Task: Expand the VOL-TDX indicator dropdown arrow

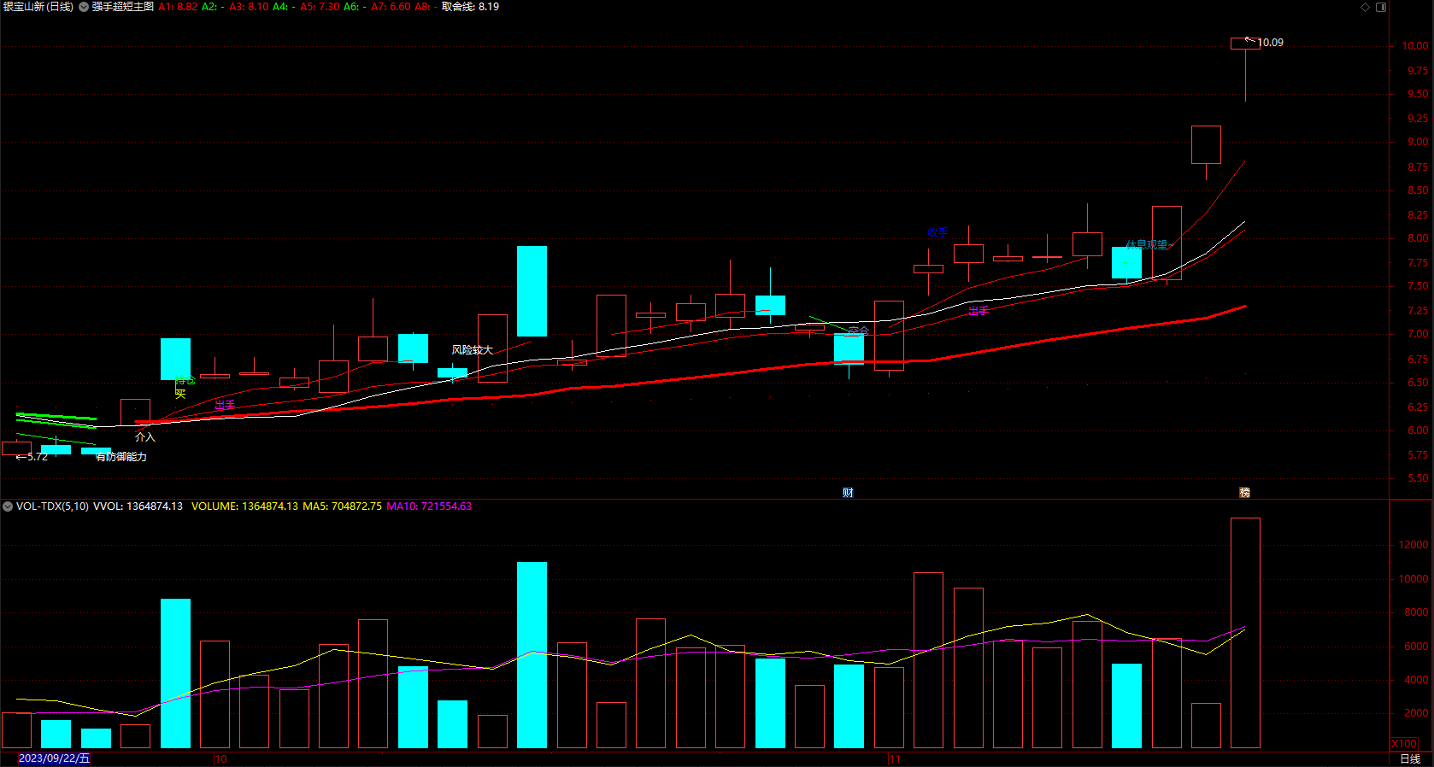Action: pos(8,506)
